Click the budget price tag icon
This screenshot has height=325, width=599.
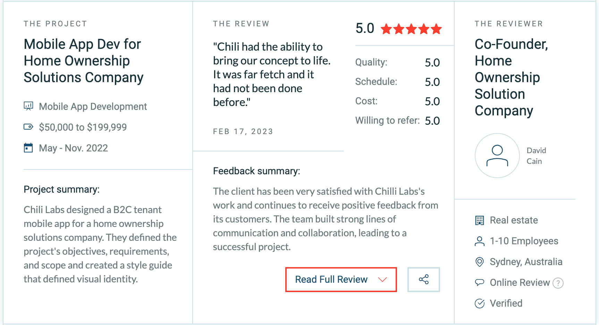click(x=28, y=127)
